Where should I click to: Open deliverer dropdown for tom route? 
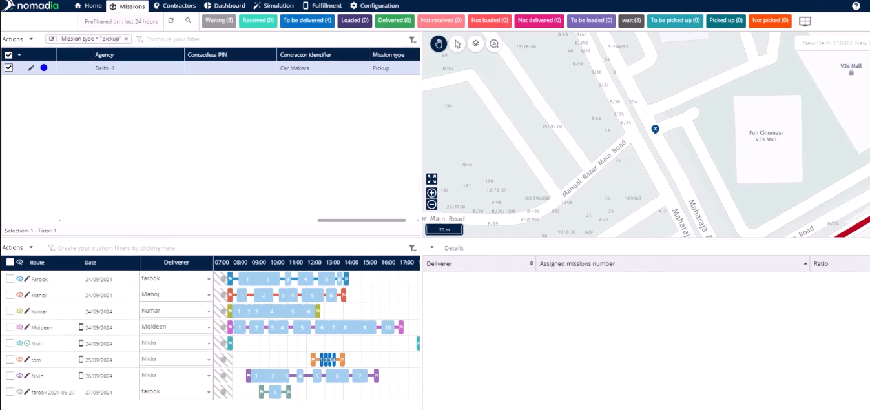tap(209, 360)
